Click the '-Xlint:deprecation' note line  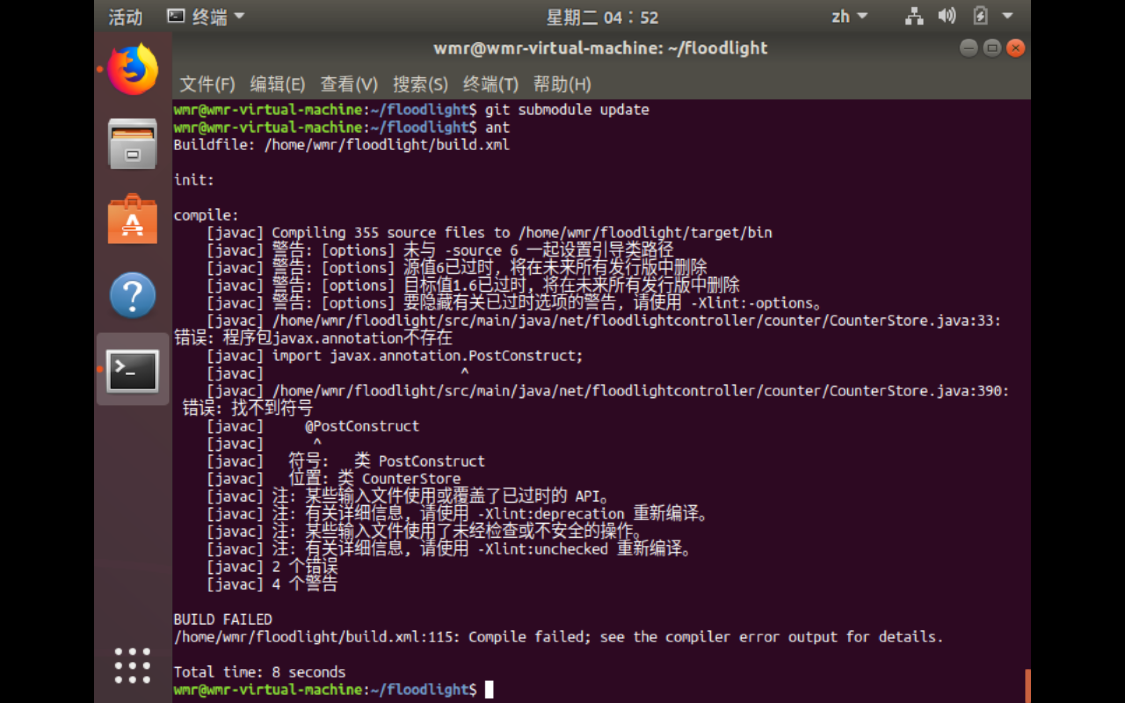(457, 514)
